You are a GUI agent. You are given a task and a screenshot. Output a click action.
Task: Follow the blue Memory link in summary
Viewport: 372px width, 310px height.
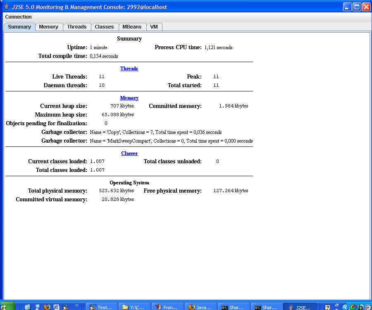pyautogui.click(x=129, y=98)
